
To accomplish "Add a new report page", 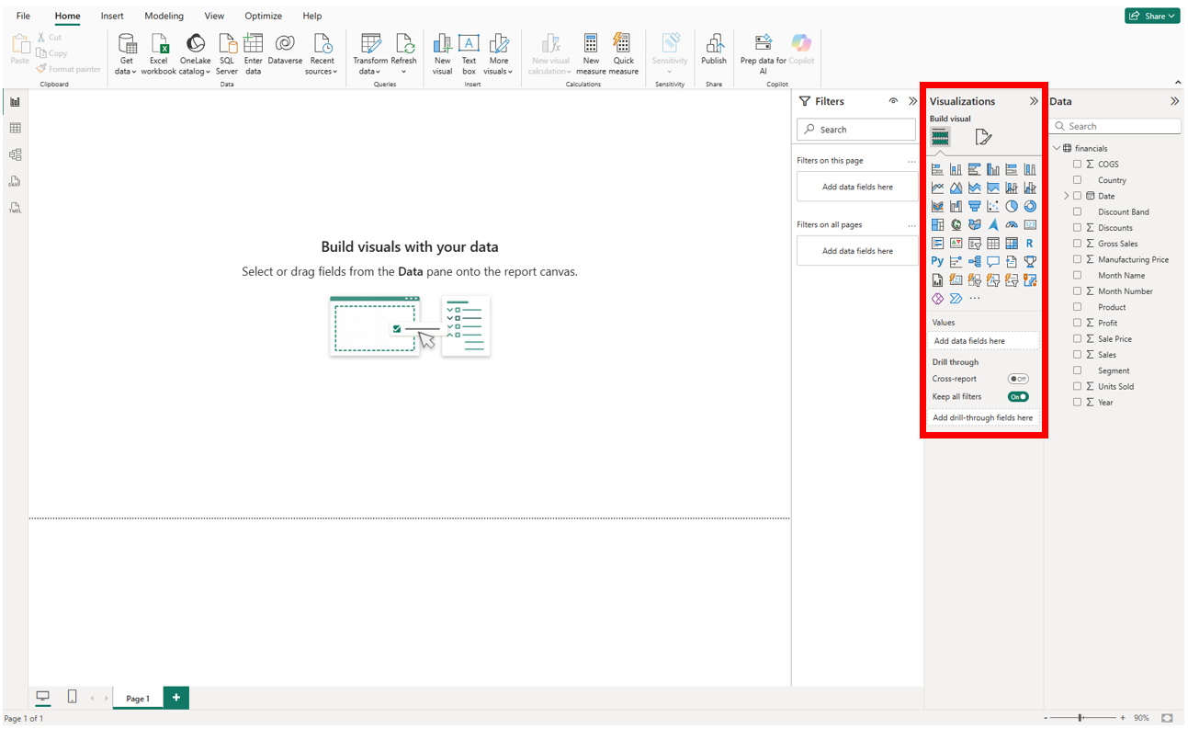I will pyautogui.click(x=176, y=698).
